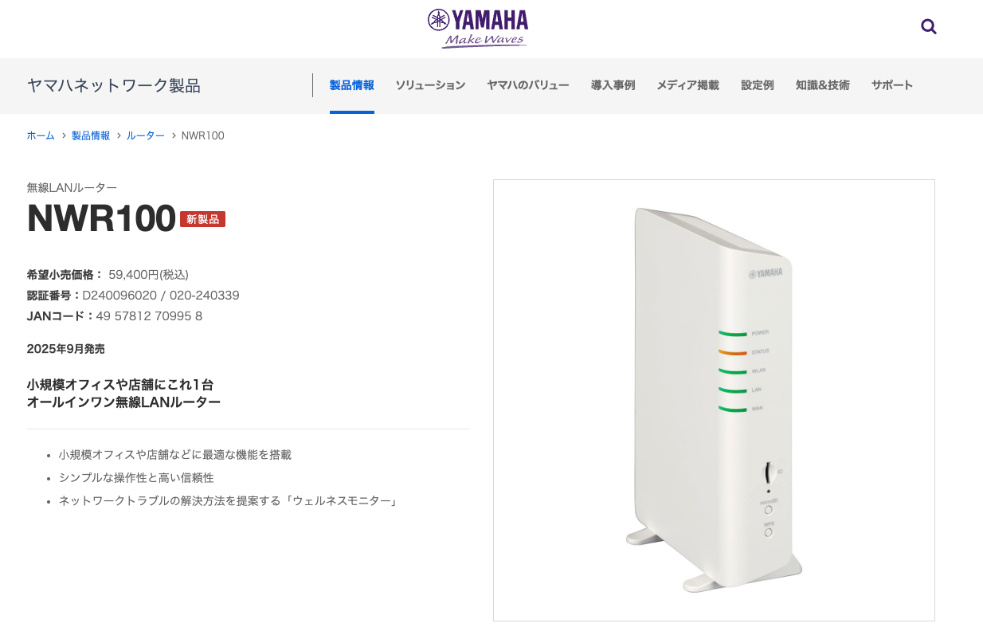Select the 設定例 menu item

click(757, 85)
